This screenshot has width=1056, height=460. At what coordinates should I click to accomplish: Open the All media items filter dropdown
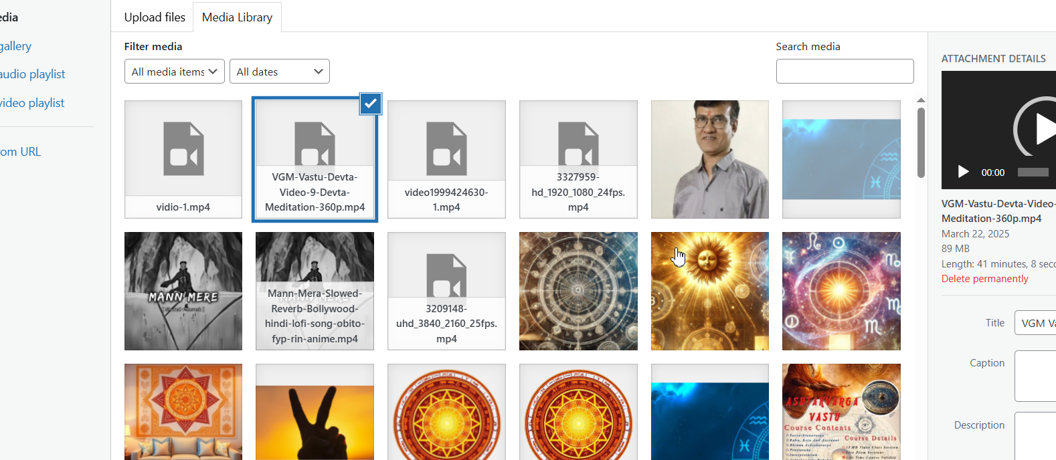(x=174, y=72)
